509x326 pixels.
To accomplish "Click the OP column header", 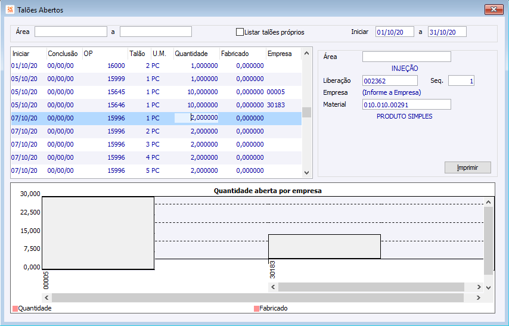I will (x=105, y=54).
